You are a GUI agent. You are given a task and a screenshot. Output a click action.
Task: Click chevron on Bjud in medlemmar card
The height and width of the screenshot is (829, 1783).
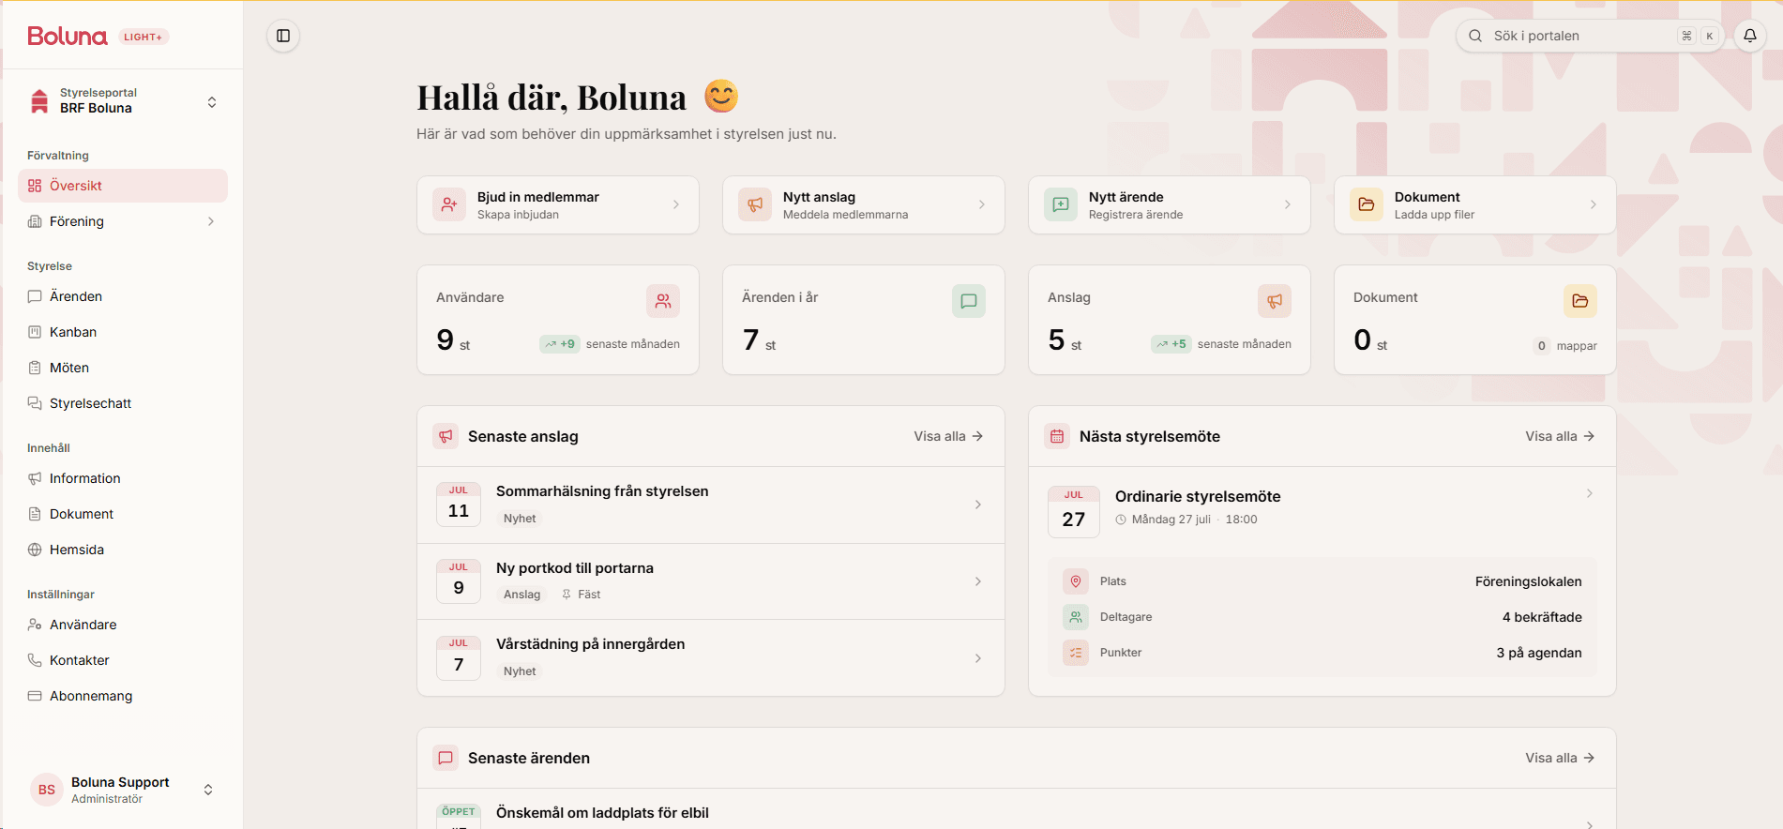coord(676,204)
